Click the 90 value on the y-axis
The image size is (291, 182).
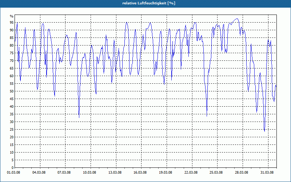pyautogui.click(x=12, y=30)
